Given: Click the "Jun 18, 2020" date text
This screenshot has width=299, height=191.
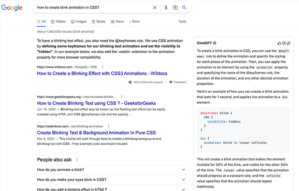Looking at the screenshot, I should (46, 109).
